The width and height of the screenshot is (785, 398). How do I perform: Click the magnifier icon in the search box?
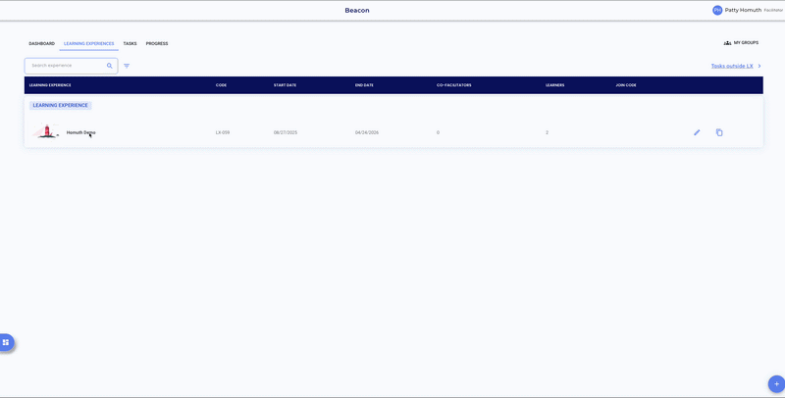click(x=110, y=66)
